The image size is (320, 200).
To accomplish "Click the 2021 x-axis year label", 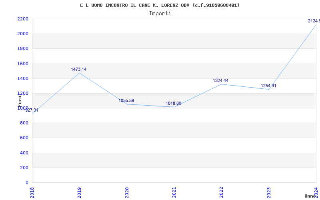I will [x=174, y=192].
